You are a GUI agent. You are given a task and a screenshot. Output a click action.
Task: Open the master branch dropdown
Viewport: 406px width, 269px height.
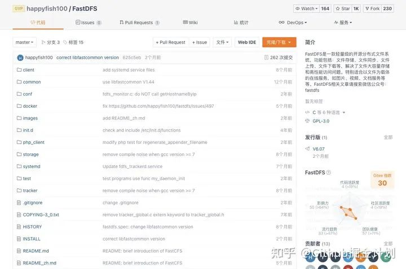click(x=25, y=42)
